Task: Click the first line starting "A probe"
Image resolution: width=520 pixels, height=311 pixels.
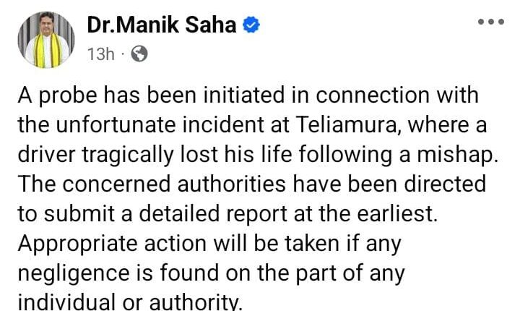Action: [248, 96]
